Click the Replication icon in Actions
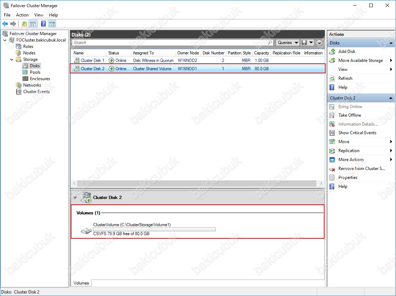 coord(332,151)
